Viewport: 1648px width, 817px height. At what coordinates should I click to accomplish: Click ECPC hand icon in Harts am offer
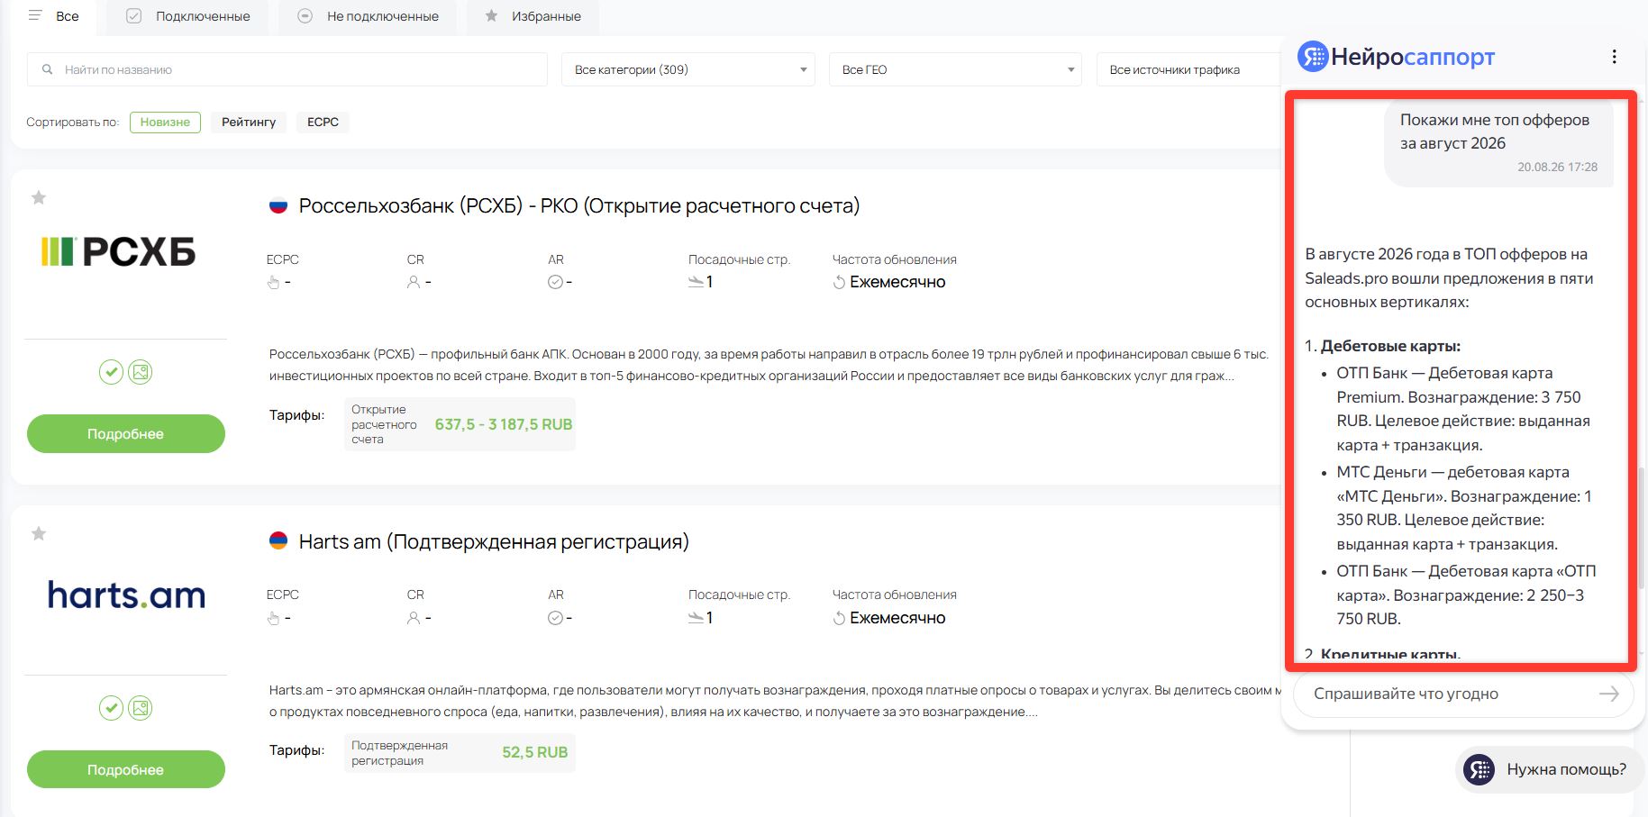[x=274, y=618]
